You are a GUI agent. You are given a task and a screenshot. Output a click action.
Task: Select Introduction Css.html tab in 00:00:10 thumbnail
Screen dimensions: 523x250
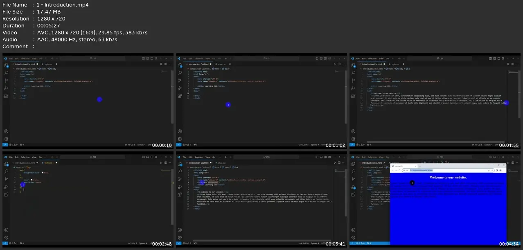pos(25,64)
